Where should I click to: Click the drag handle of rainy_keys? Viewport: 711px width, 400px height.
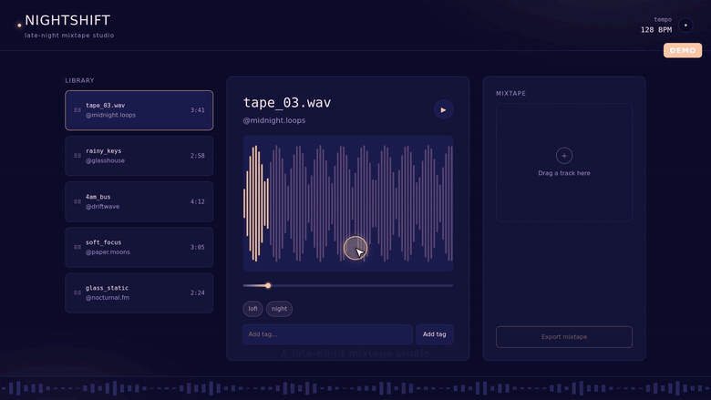coord(77,156)
